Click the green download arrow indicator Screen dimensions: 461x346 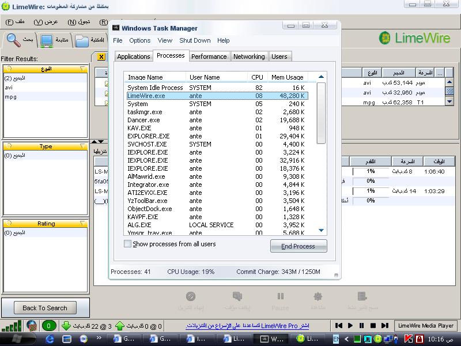66,326
